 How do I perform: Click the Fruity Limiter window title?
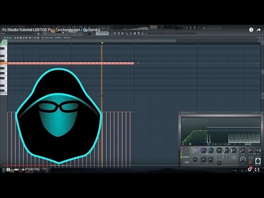pyautogui.click(x=190, y=113)
